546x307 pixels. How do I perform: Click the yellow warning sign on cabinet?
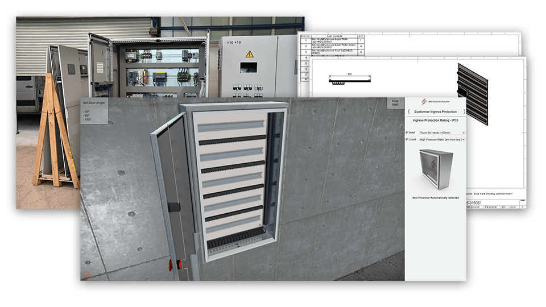249,54
